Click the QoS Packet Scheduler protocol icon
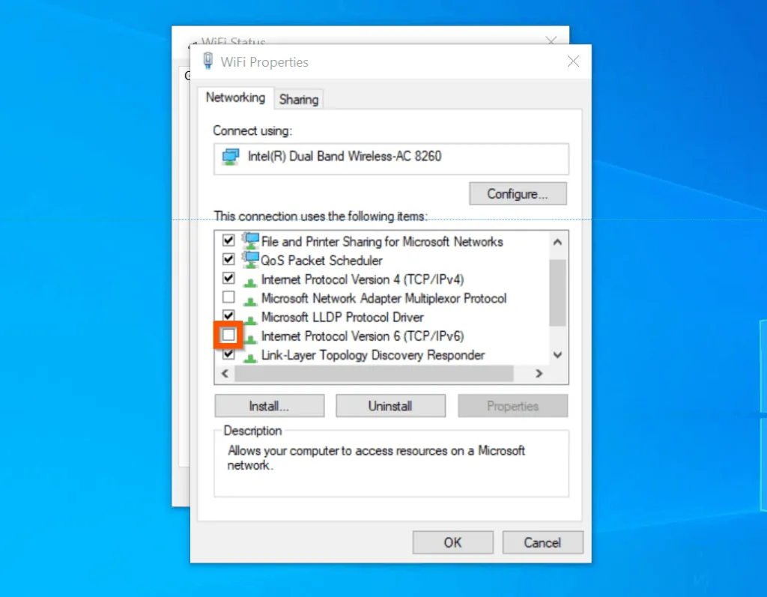Viewport: 767px width, 597px height. tap(252, 260)
